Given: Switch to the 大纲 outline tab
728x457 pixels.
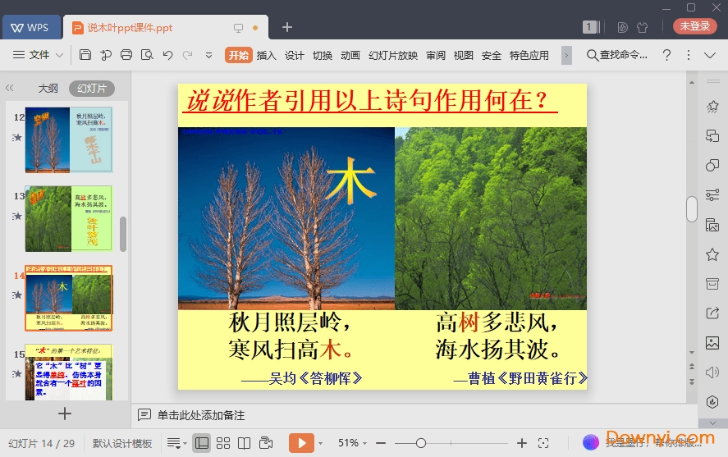Looking at the screenshot, I should pos(48,88).
